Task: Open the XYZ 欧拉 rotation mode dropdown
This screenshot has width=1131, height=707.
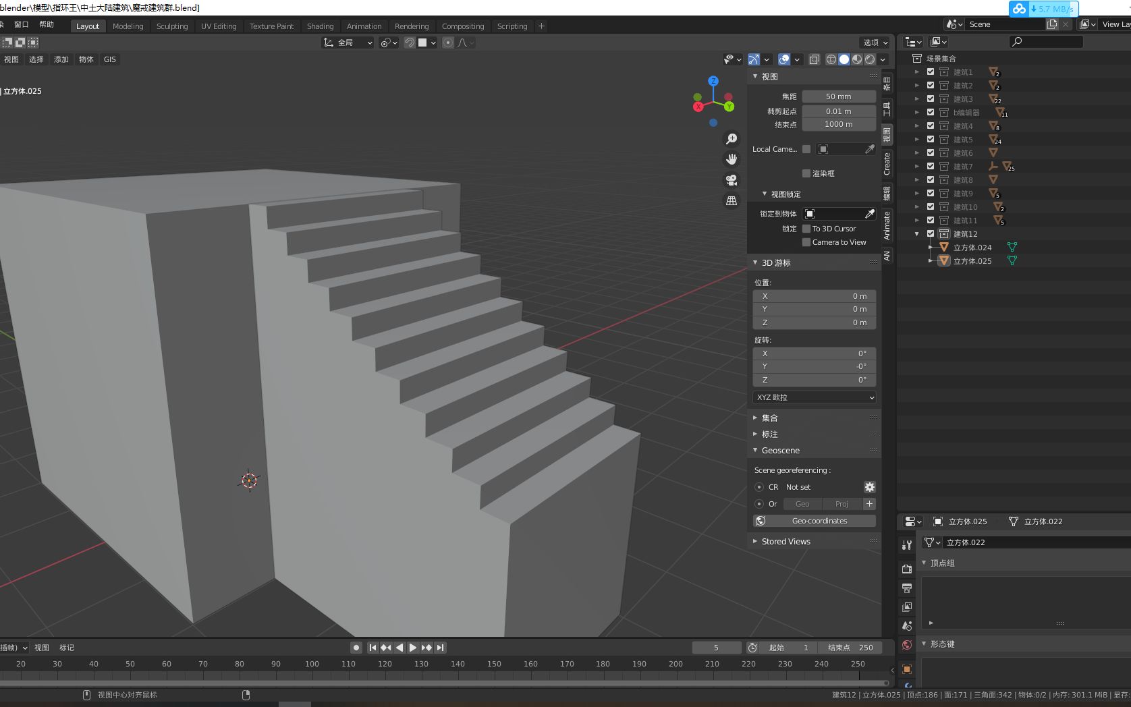Action: pyautogui.click(x=814, y=397)
